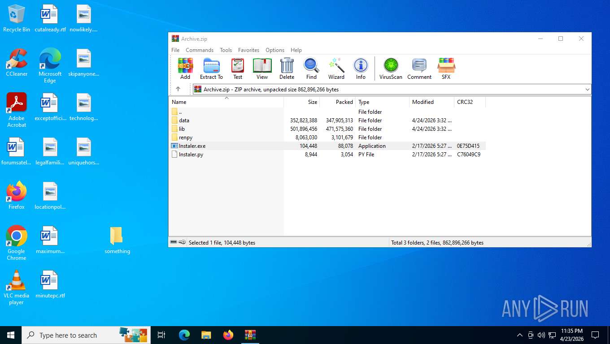Viewport: 610px width, 344px height.
Task: Sort by CRC32 column header
Action: pos(470,102)
